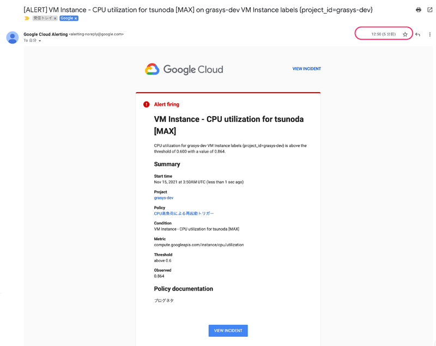
Task: Open the CPU高負荷による再起動トリガー policy link
Action: pos(184,214)
